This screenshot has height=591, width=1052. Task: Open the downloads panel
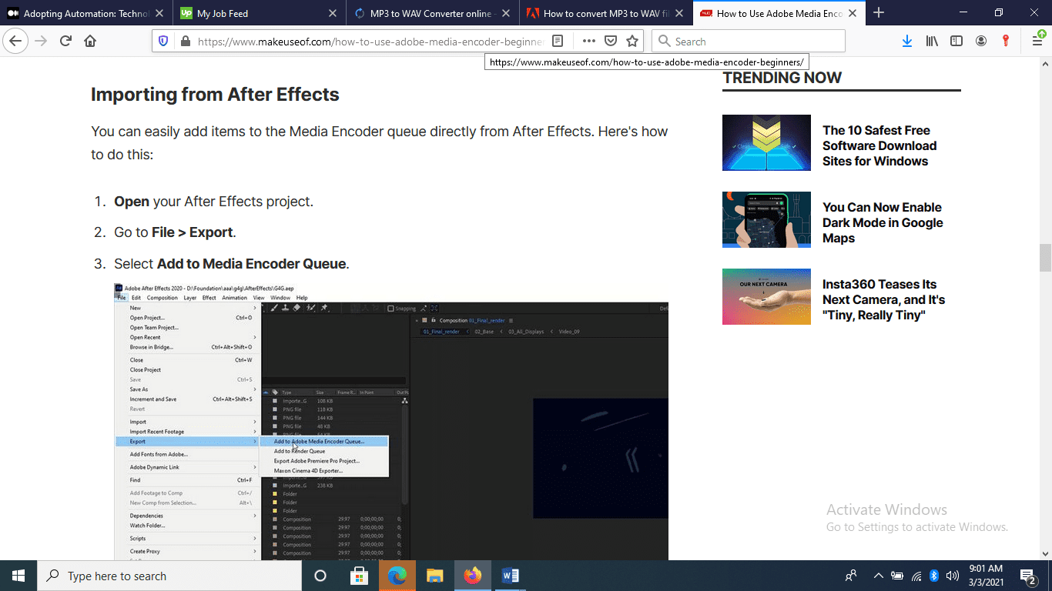point(907,42)
